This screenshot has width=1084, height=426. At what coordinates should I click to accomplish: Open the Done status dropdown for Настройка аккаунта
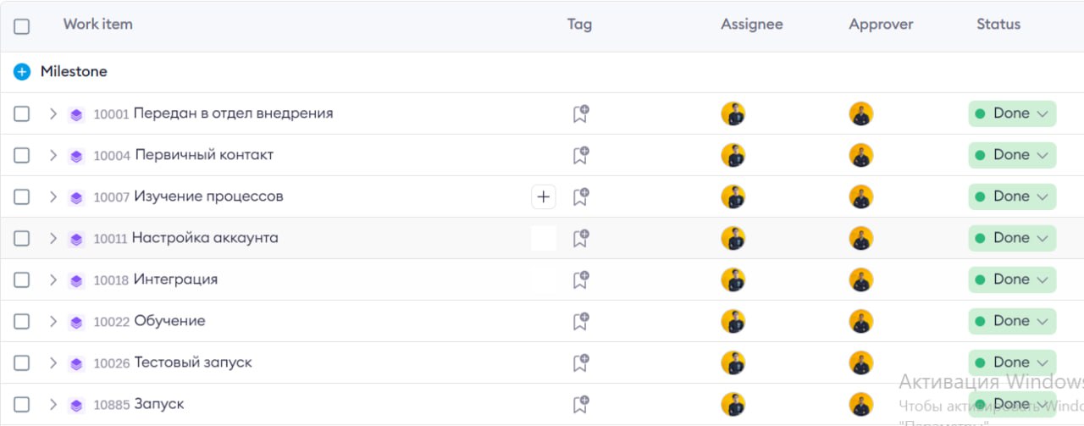(1012, 238)
